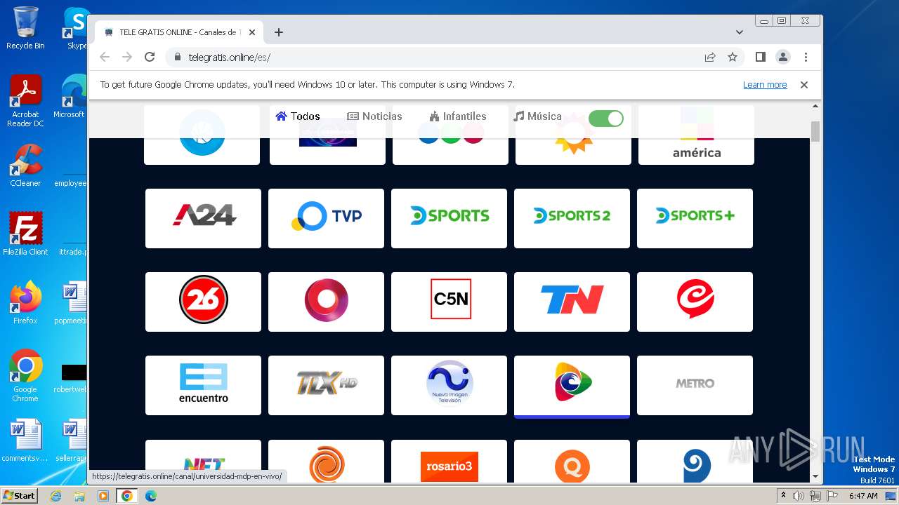The image size is (899, 505).
Task: Go back in Chrome
Action: [x=105, y=57]
